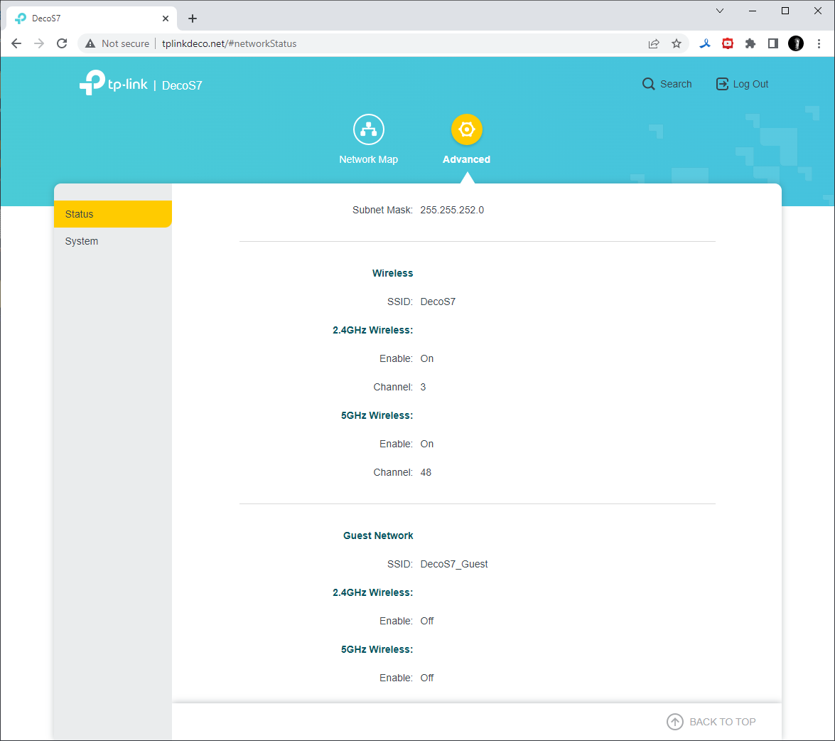The height and width of the screenshot is (741, 835).
Task: Go back to the previous page
Action: pos(16,43)
